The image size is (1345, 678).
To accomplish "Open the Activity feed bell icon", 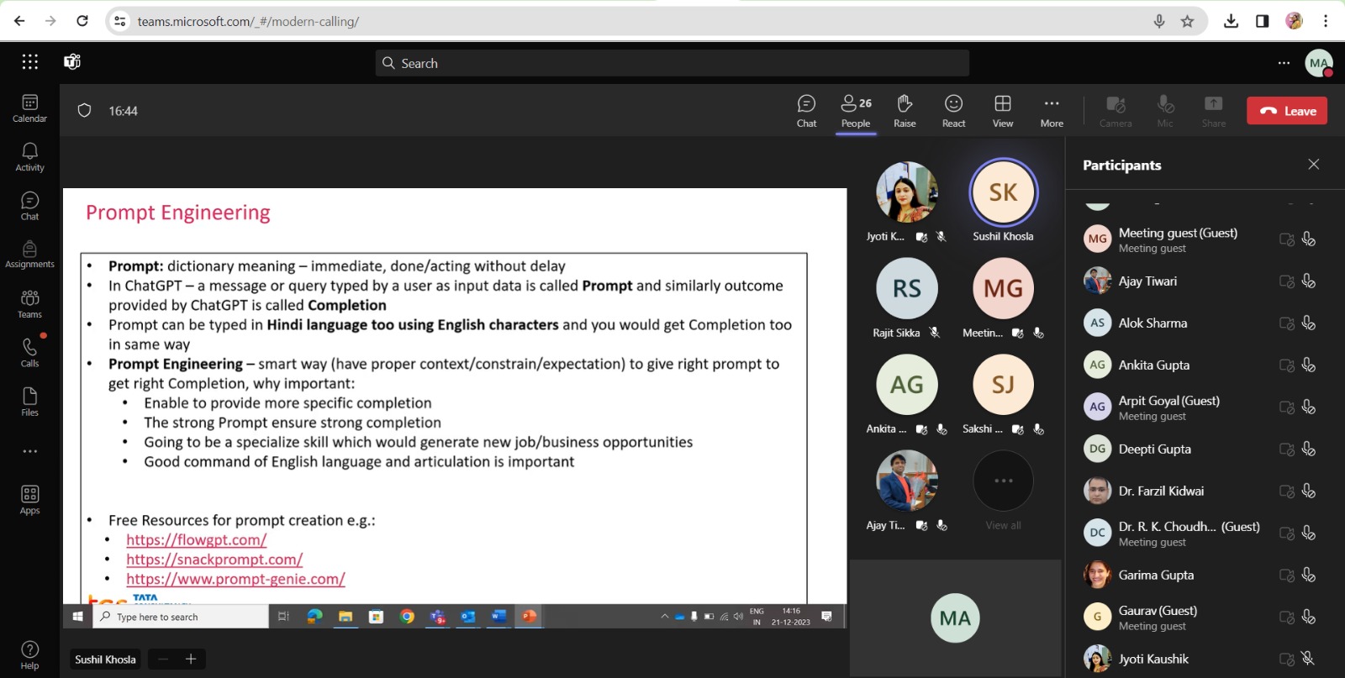I will (x=29, y=157).
